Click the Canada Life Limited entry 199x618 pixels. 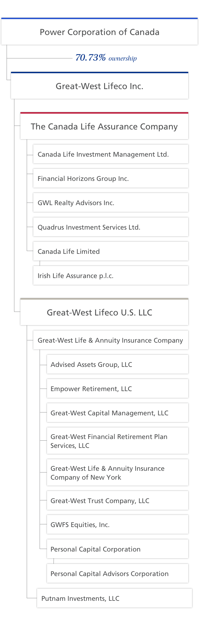point(111,251)
